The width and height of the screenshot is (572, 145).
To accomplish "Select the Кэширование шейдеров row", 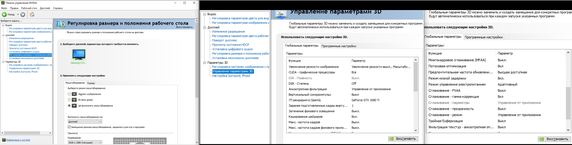I will (350, 117).
